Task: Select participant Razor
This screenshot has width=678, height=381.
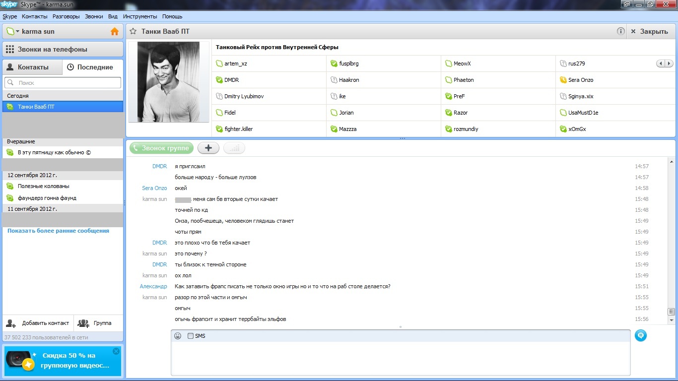Action: pyautogui.click(x=461, y=113)
